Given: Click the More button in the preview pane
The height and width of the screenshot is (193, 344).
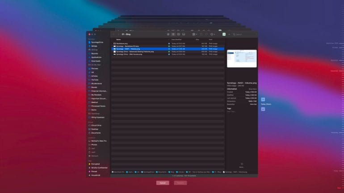Looking at the screenshot, I should click(242, 165).
